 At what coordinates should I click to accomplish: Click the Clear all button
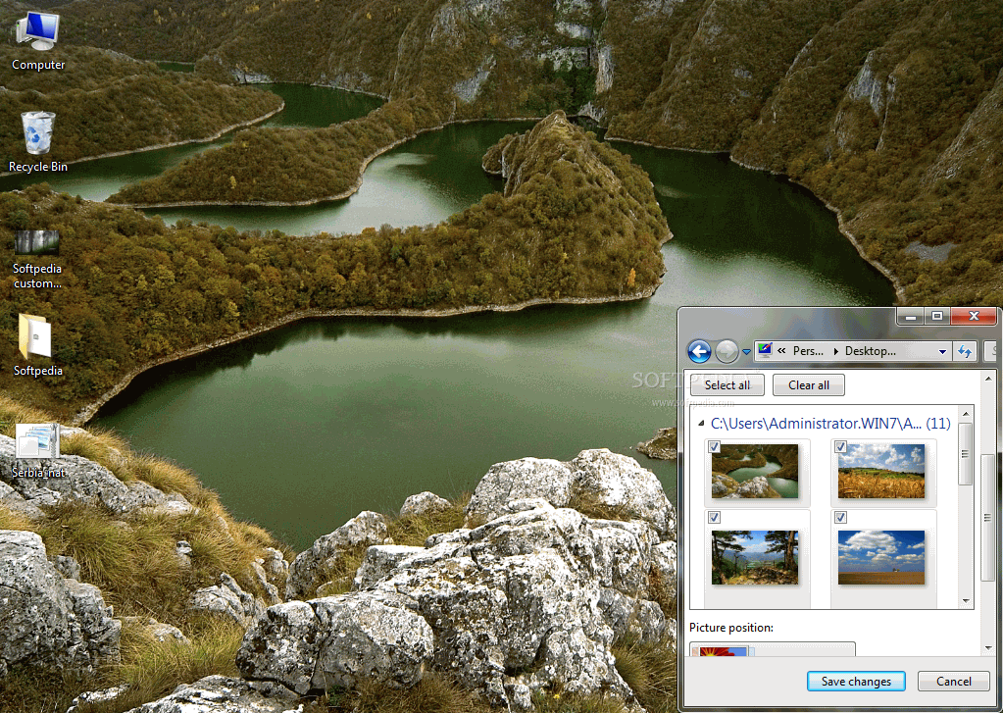click(x=809, y=385)
